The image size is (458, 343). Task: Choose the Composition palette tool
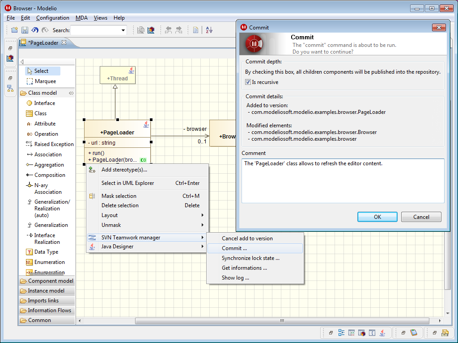(x=46, y=175)
